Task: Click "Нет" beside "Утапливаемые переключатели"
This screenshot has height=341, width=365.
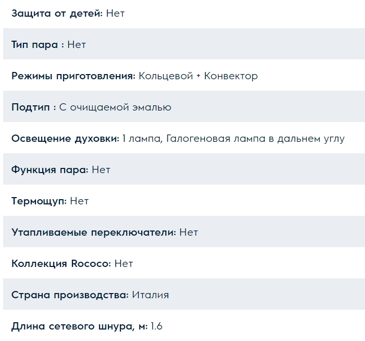Action: pyautogui.click(x=189, y=233)
